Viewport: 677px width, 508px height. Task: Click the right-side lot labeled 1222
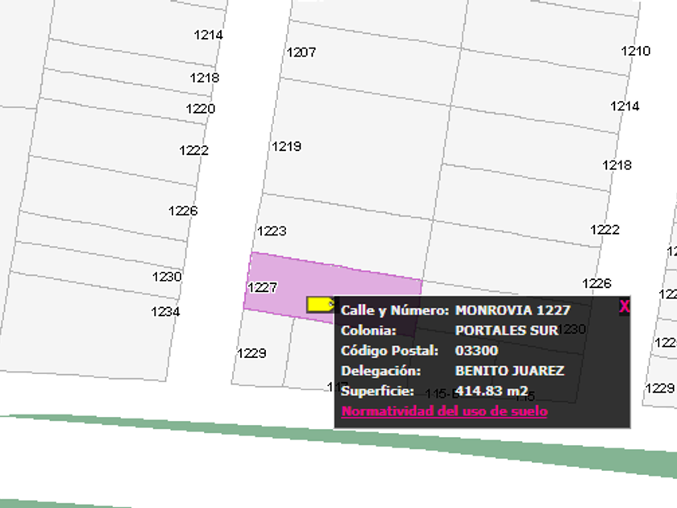click(x=605, y=229)
